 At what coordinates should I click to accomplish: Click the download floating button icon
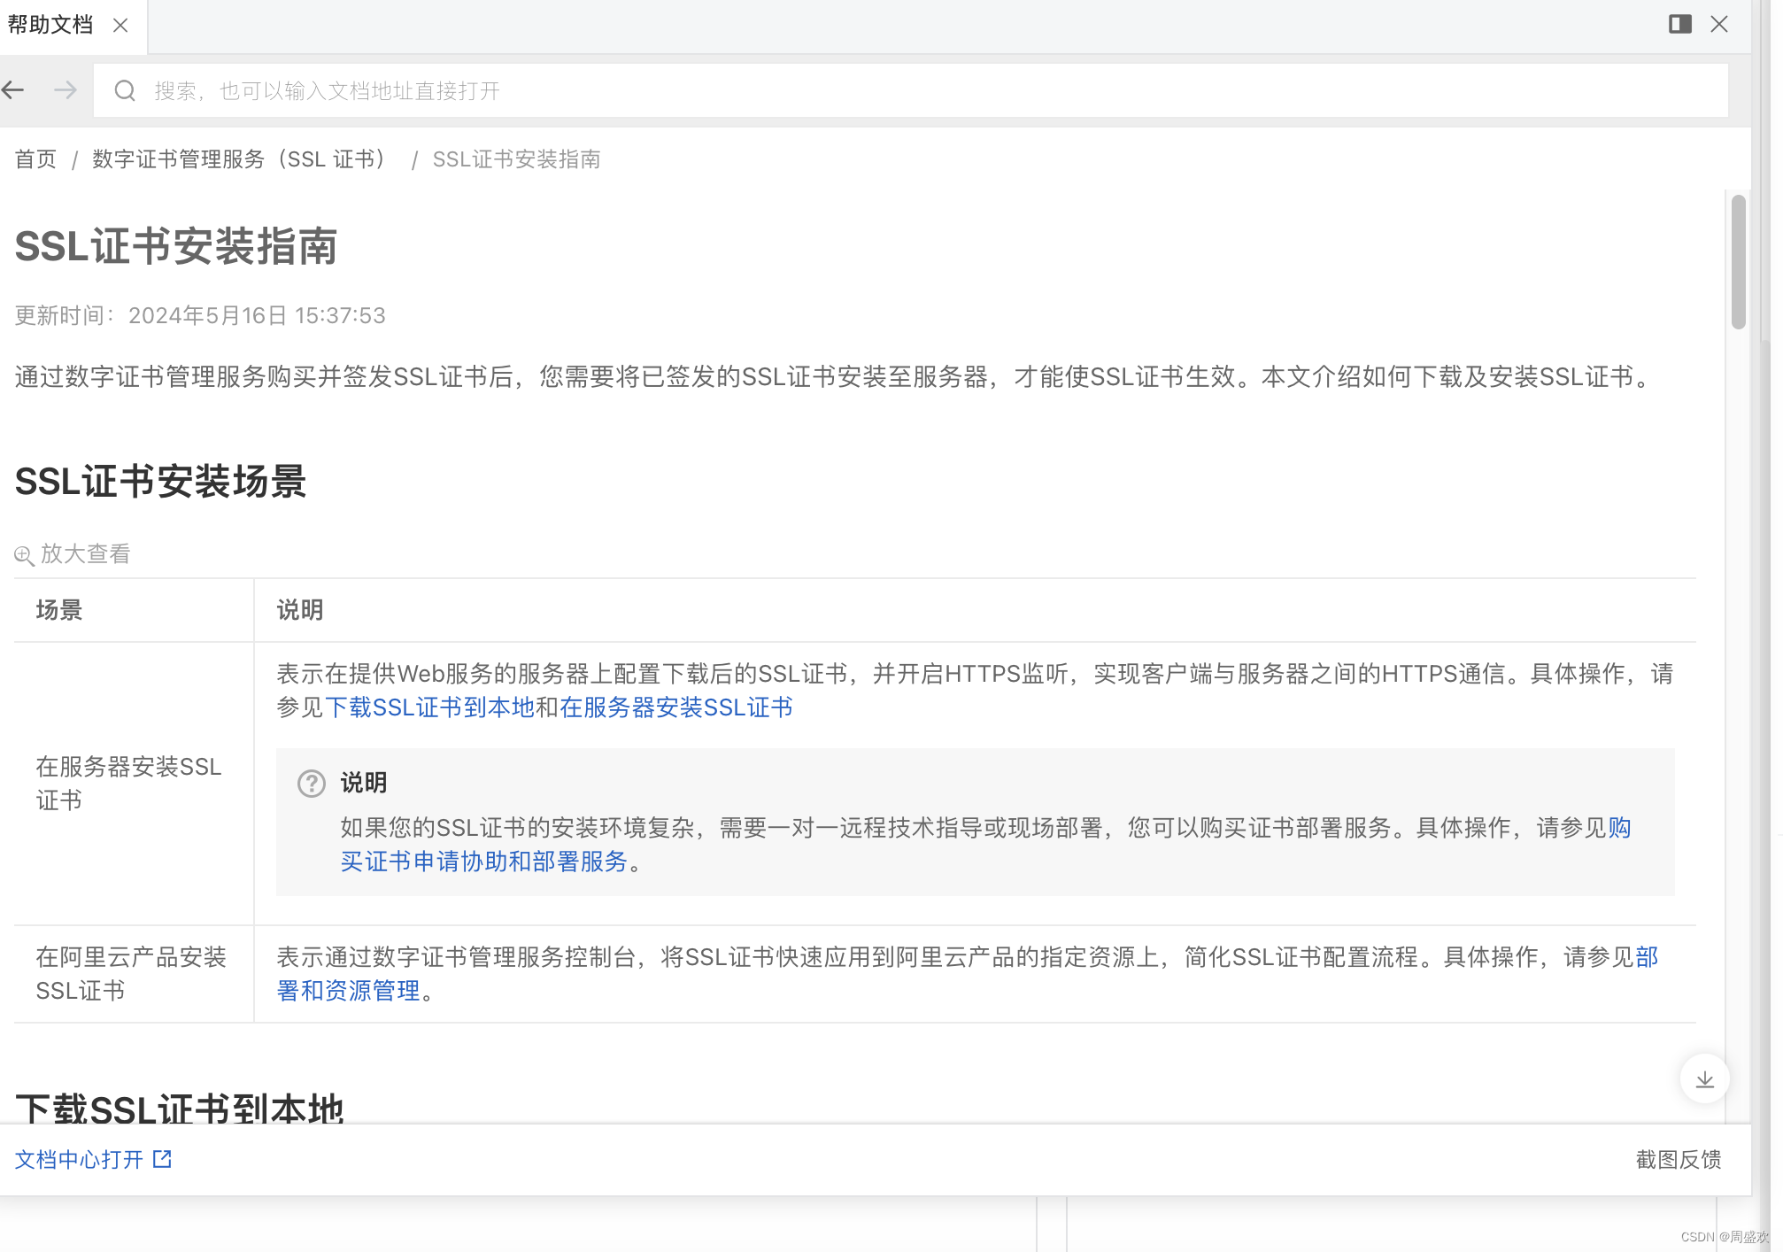(x=1704, y=1079)
